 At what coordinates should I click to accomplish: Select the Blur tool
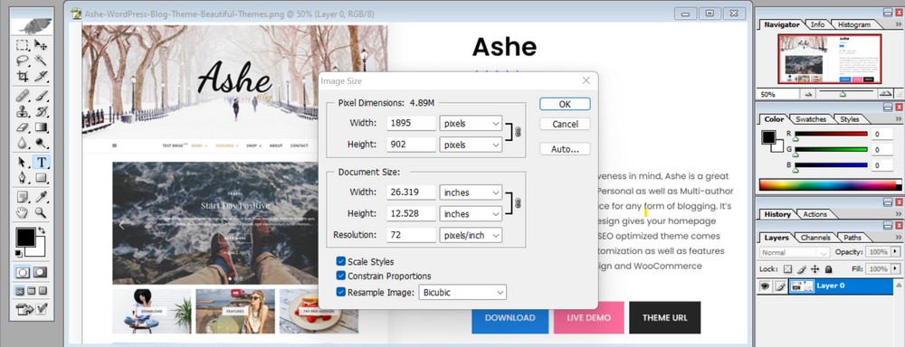(23, 143)
